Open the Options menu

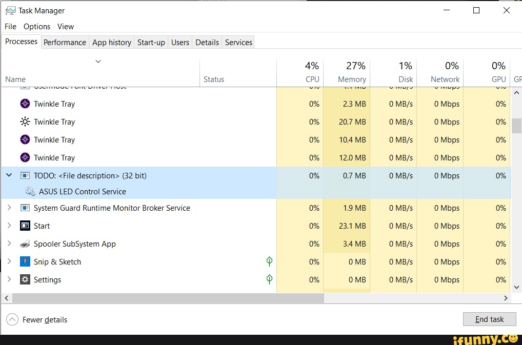pyautogui.click(x=36, y=26)
